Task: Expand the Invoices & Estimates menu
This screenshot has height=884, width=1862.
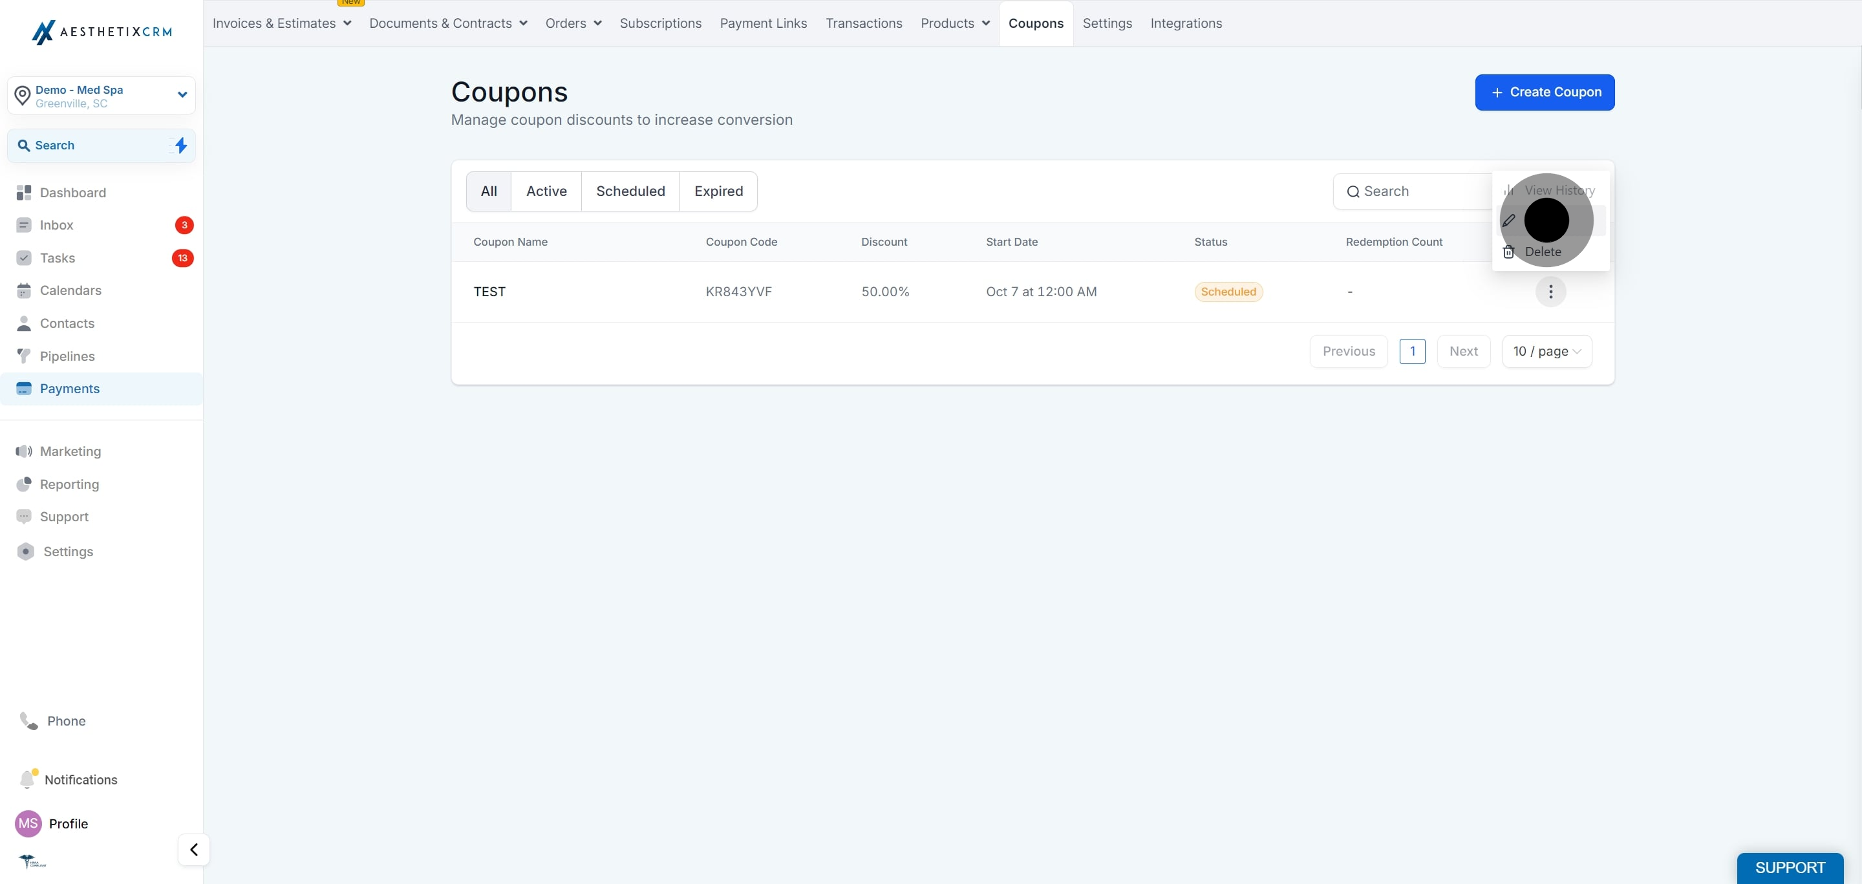Action: point(282,23)
